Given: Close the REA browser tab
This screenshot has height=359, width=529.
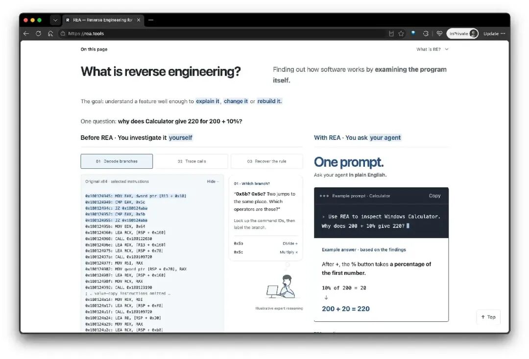Looking at the screenshot, I should [139, 20].
